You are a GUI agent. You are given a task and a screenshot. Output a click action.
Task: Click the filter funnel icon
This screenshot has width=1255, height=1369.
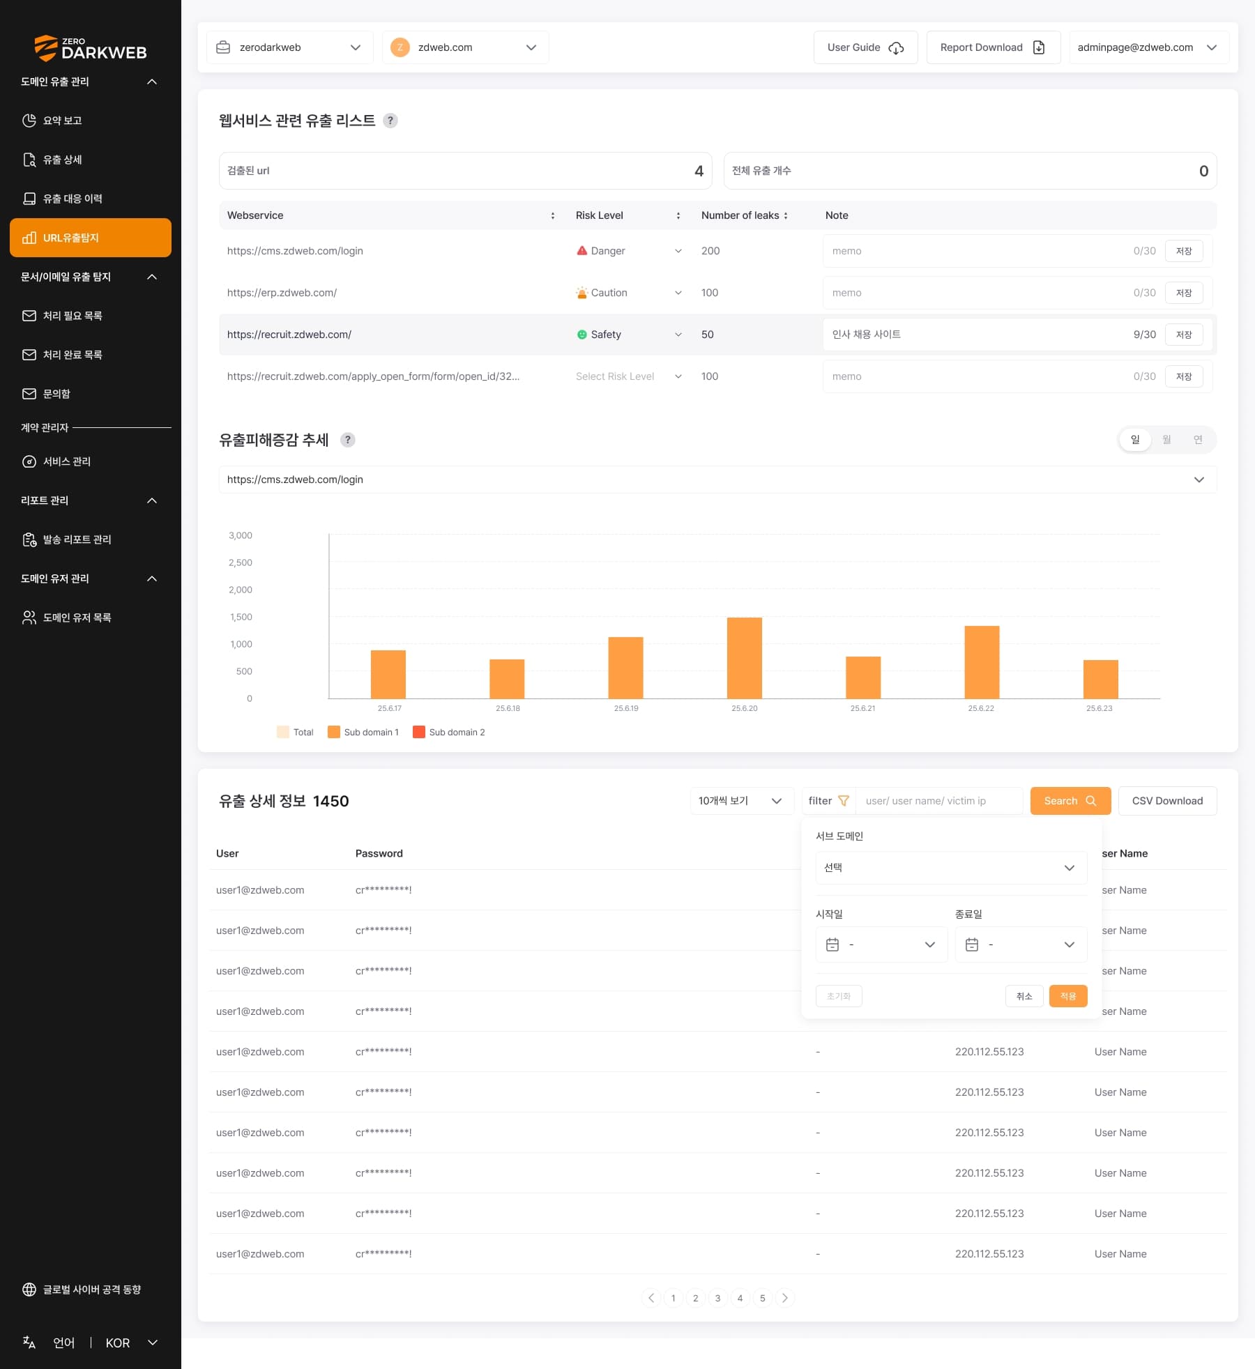[x=844, y=801]
